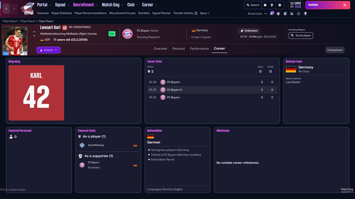Viewport: 355px width, 199px height.
Task: Click the FC Bayern crest in header
Action: 128,34
